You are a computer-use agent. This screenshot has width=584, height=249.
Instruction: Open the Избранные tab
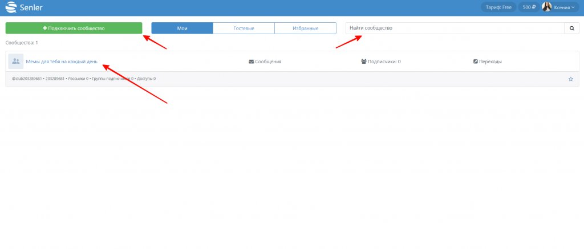[305, 28]
